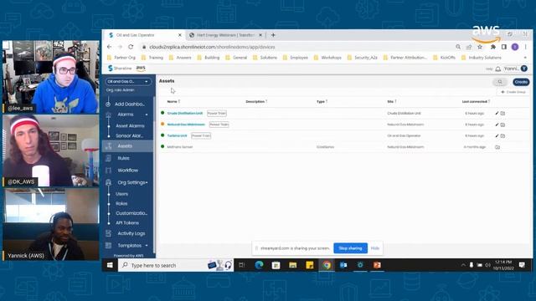The width and height of the screenshot is (536, 301).
Task: Open the Natural Gas Midstream asset link
Action: tap(186, 125)
